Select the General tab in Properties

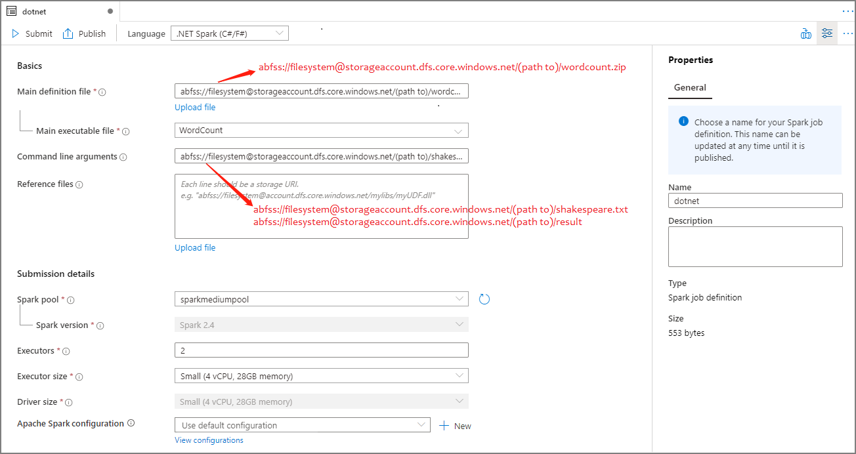tap(690, 88)
